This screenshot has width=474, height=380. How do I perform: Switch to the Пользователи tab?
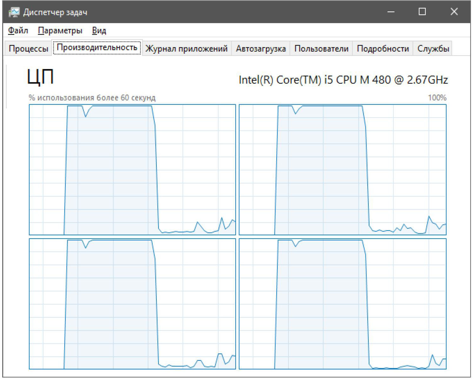[321, 49]
